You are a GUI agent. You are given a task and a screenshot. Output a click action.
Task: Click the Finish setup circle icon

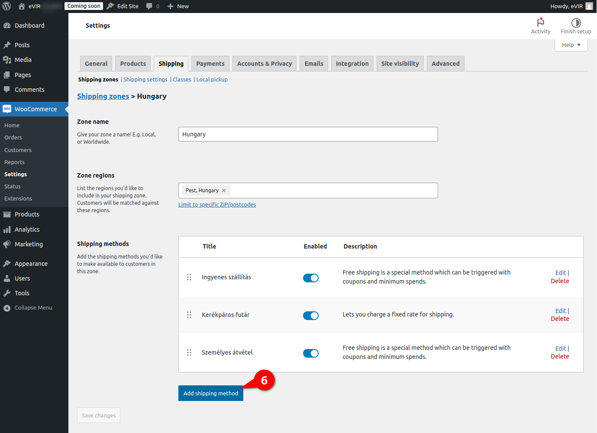[x=576, y=23]
